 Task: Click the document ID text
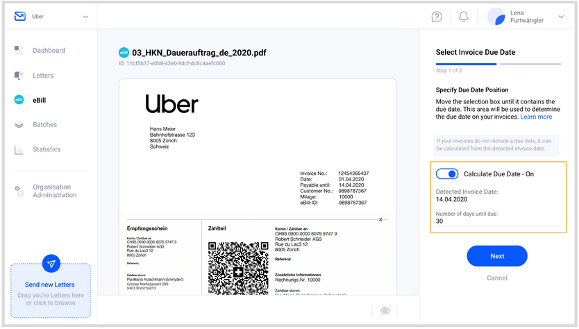[x=171, y=63]
